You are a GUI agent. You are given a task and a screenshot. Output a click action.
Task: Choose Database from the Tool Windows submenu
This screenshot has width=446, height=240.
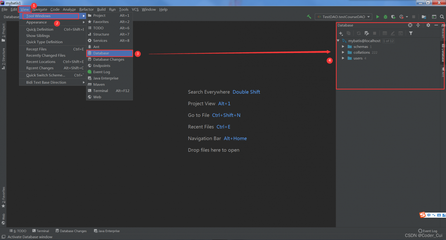point(109,53)
